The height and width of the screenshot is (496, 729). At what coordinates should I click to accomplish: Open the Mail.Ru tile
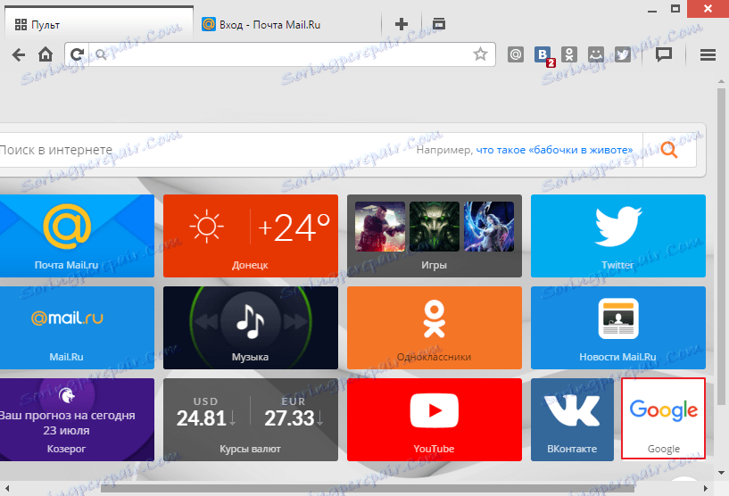(x=77, y=327)
